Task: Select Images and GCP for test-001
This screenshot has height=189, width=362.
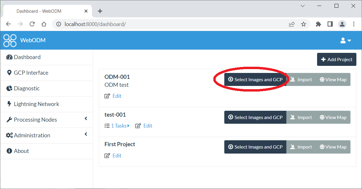Action: tap(255, 117)
